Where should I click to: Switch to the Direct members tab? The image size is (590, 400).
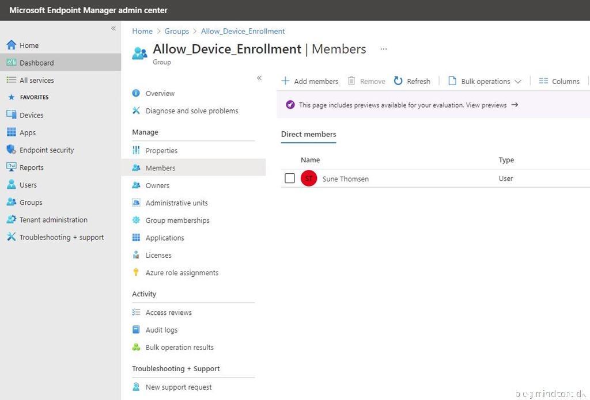click(x=308, y=134)
